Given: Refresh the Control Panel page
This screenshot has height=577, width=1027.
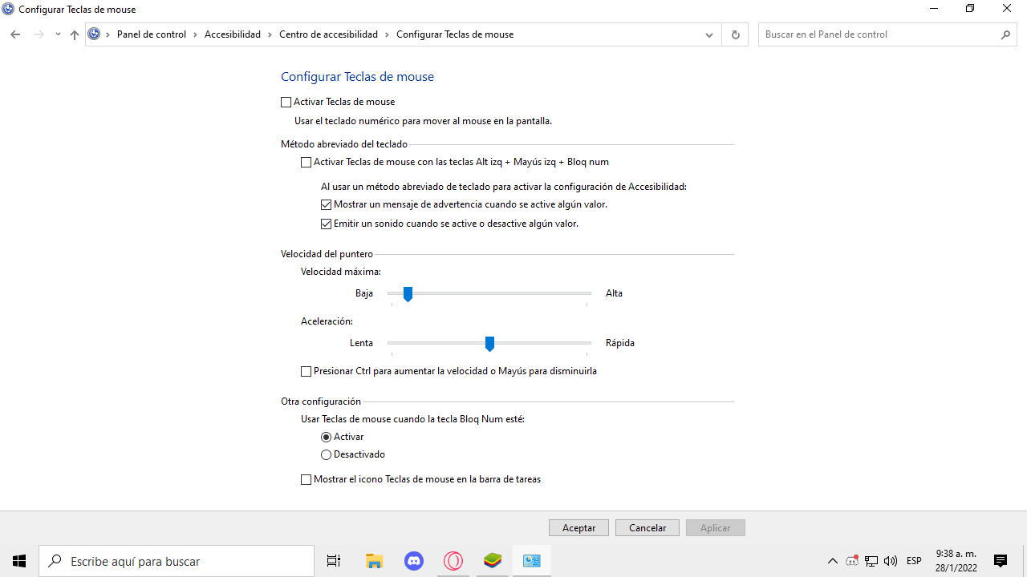Looking at the screenshot, I should 735,34.
